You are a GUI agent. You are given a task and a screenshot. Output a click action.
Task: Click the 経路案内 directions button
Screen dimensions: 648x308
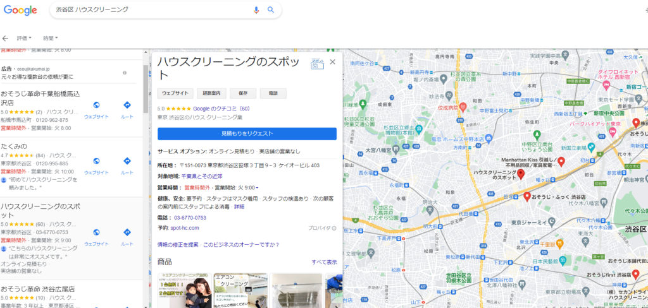point(211,93)
